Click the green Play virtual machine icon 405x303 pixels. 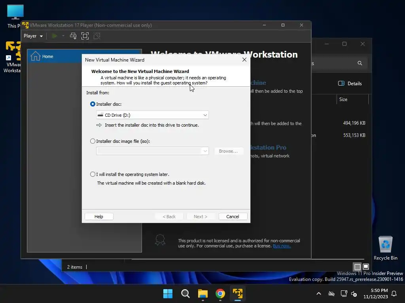54,36
